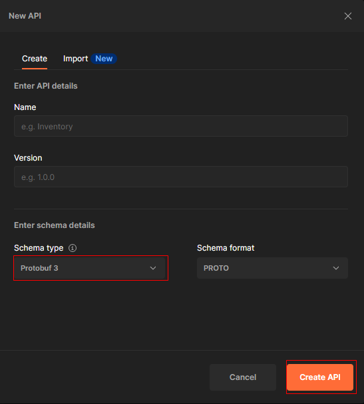The image size is (364, 404).
Task: Click the Version field label
Action: (x=28, y=158)
